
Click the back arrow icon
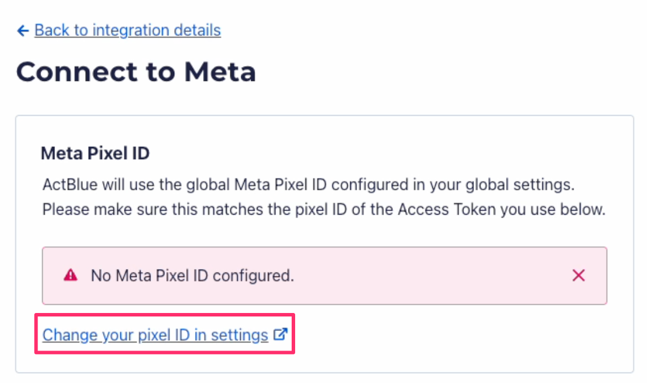pos(23,31)
